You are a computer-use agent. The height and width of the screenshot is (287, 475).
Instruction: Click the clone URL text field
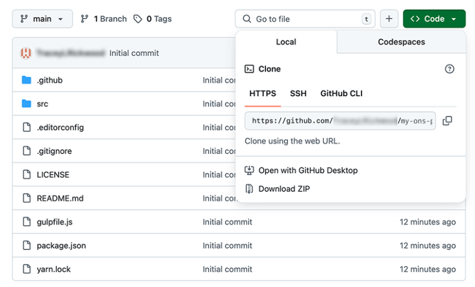click(x=340, y=121)
